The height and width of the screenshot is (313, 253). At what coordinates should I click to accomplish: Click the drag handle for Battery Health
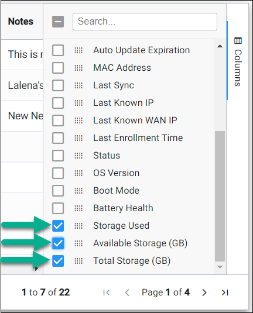click(78, 208)
